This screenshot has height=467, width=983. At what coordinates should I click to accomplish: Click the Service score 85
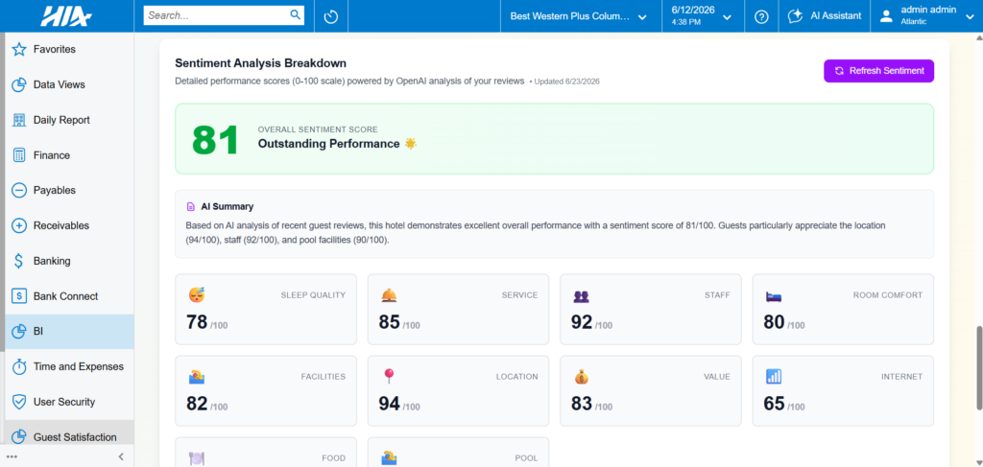point(390,322)
